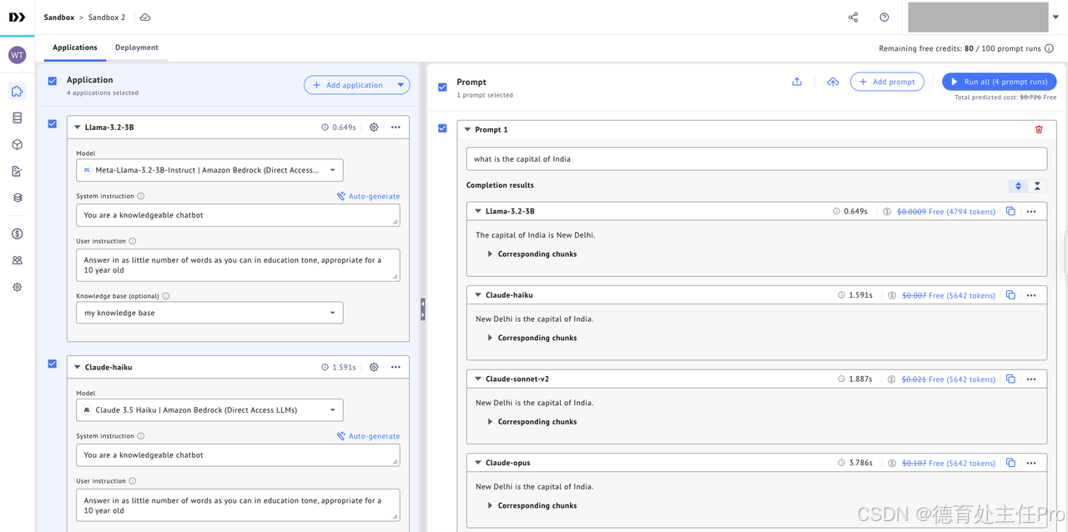The height and width of the screenshot is (532, 1068).
Task: Open Claude-haiku application settings gear
Action: click(x=374, y=367)
